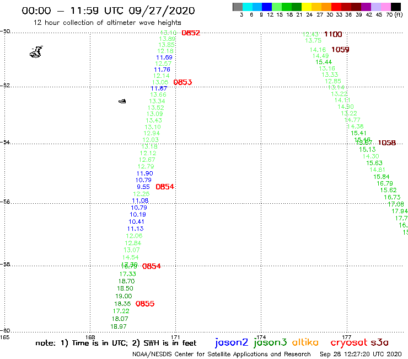Click the 11.69 wave height value

[164, 57]
